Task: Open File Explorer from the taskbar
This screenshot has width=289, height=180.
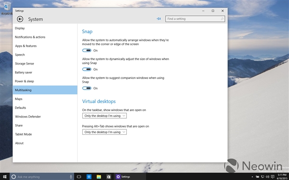Action: pyautogui.click(x=99, y=177)
